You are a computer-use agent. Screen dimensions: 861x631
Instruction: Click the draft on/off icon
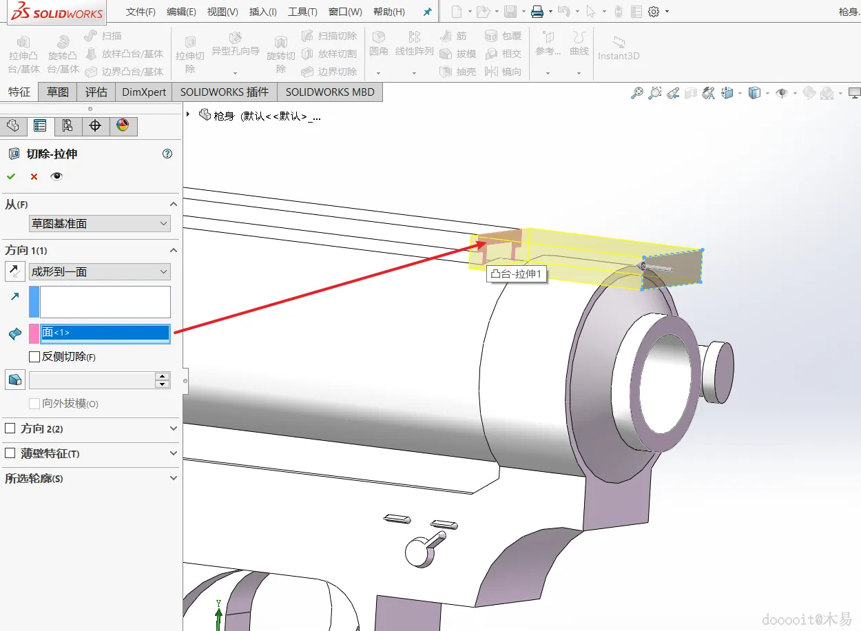pyautogui.click(x=14, y=380)
